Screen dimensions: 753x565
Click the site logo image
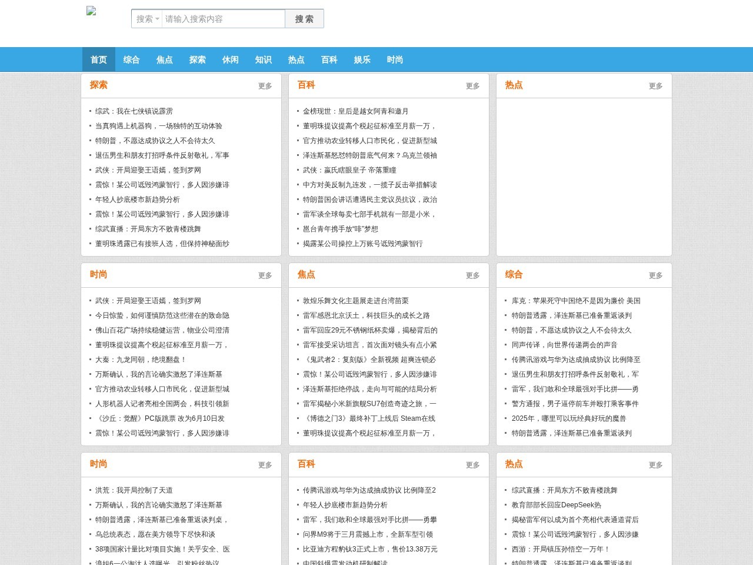(x=91, y=11)
